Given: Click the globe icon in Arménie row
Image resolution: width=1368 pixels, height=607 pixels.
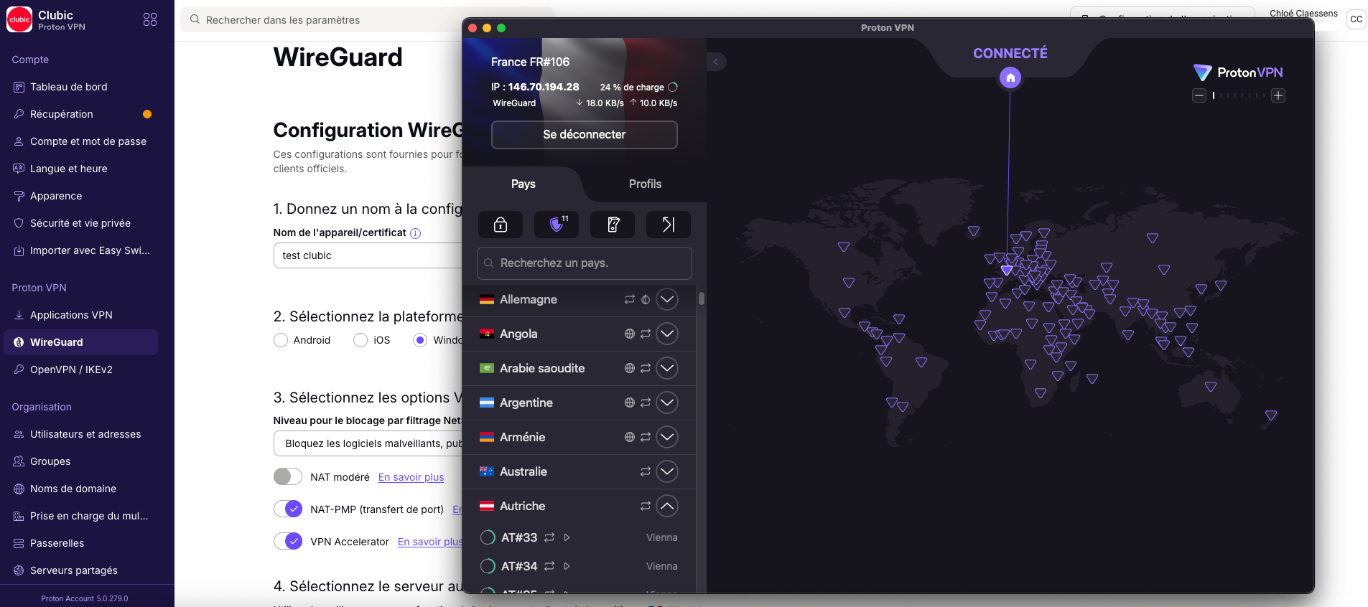Looking at the screenshot, I should point(630,437).
